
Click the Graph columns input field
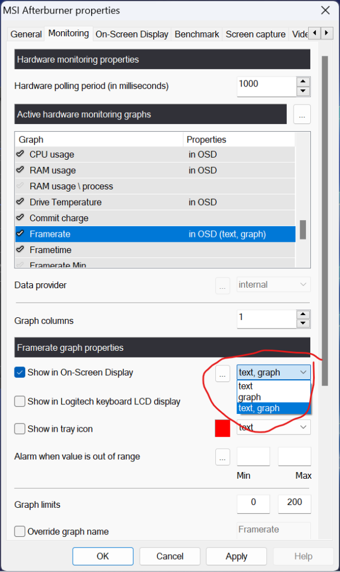[x=267, y=319]
